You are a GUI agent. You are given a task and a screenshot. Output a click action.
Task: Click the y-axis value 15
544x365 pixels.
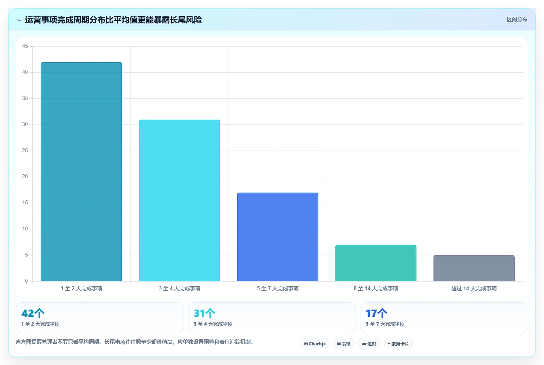click(25, 203)
